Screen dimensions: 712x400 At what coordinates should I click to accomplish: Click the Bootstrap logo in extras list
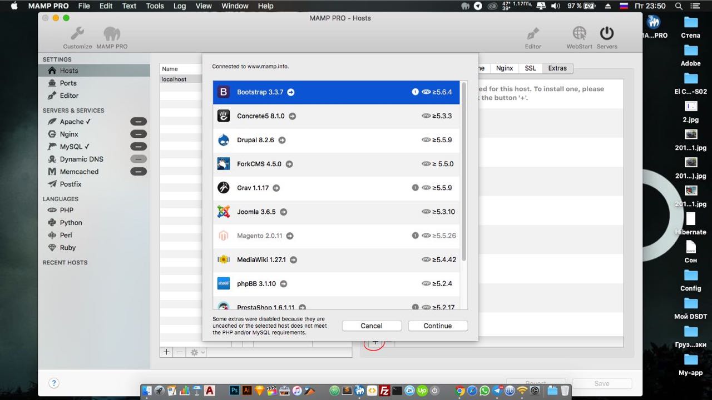point(224,92)
